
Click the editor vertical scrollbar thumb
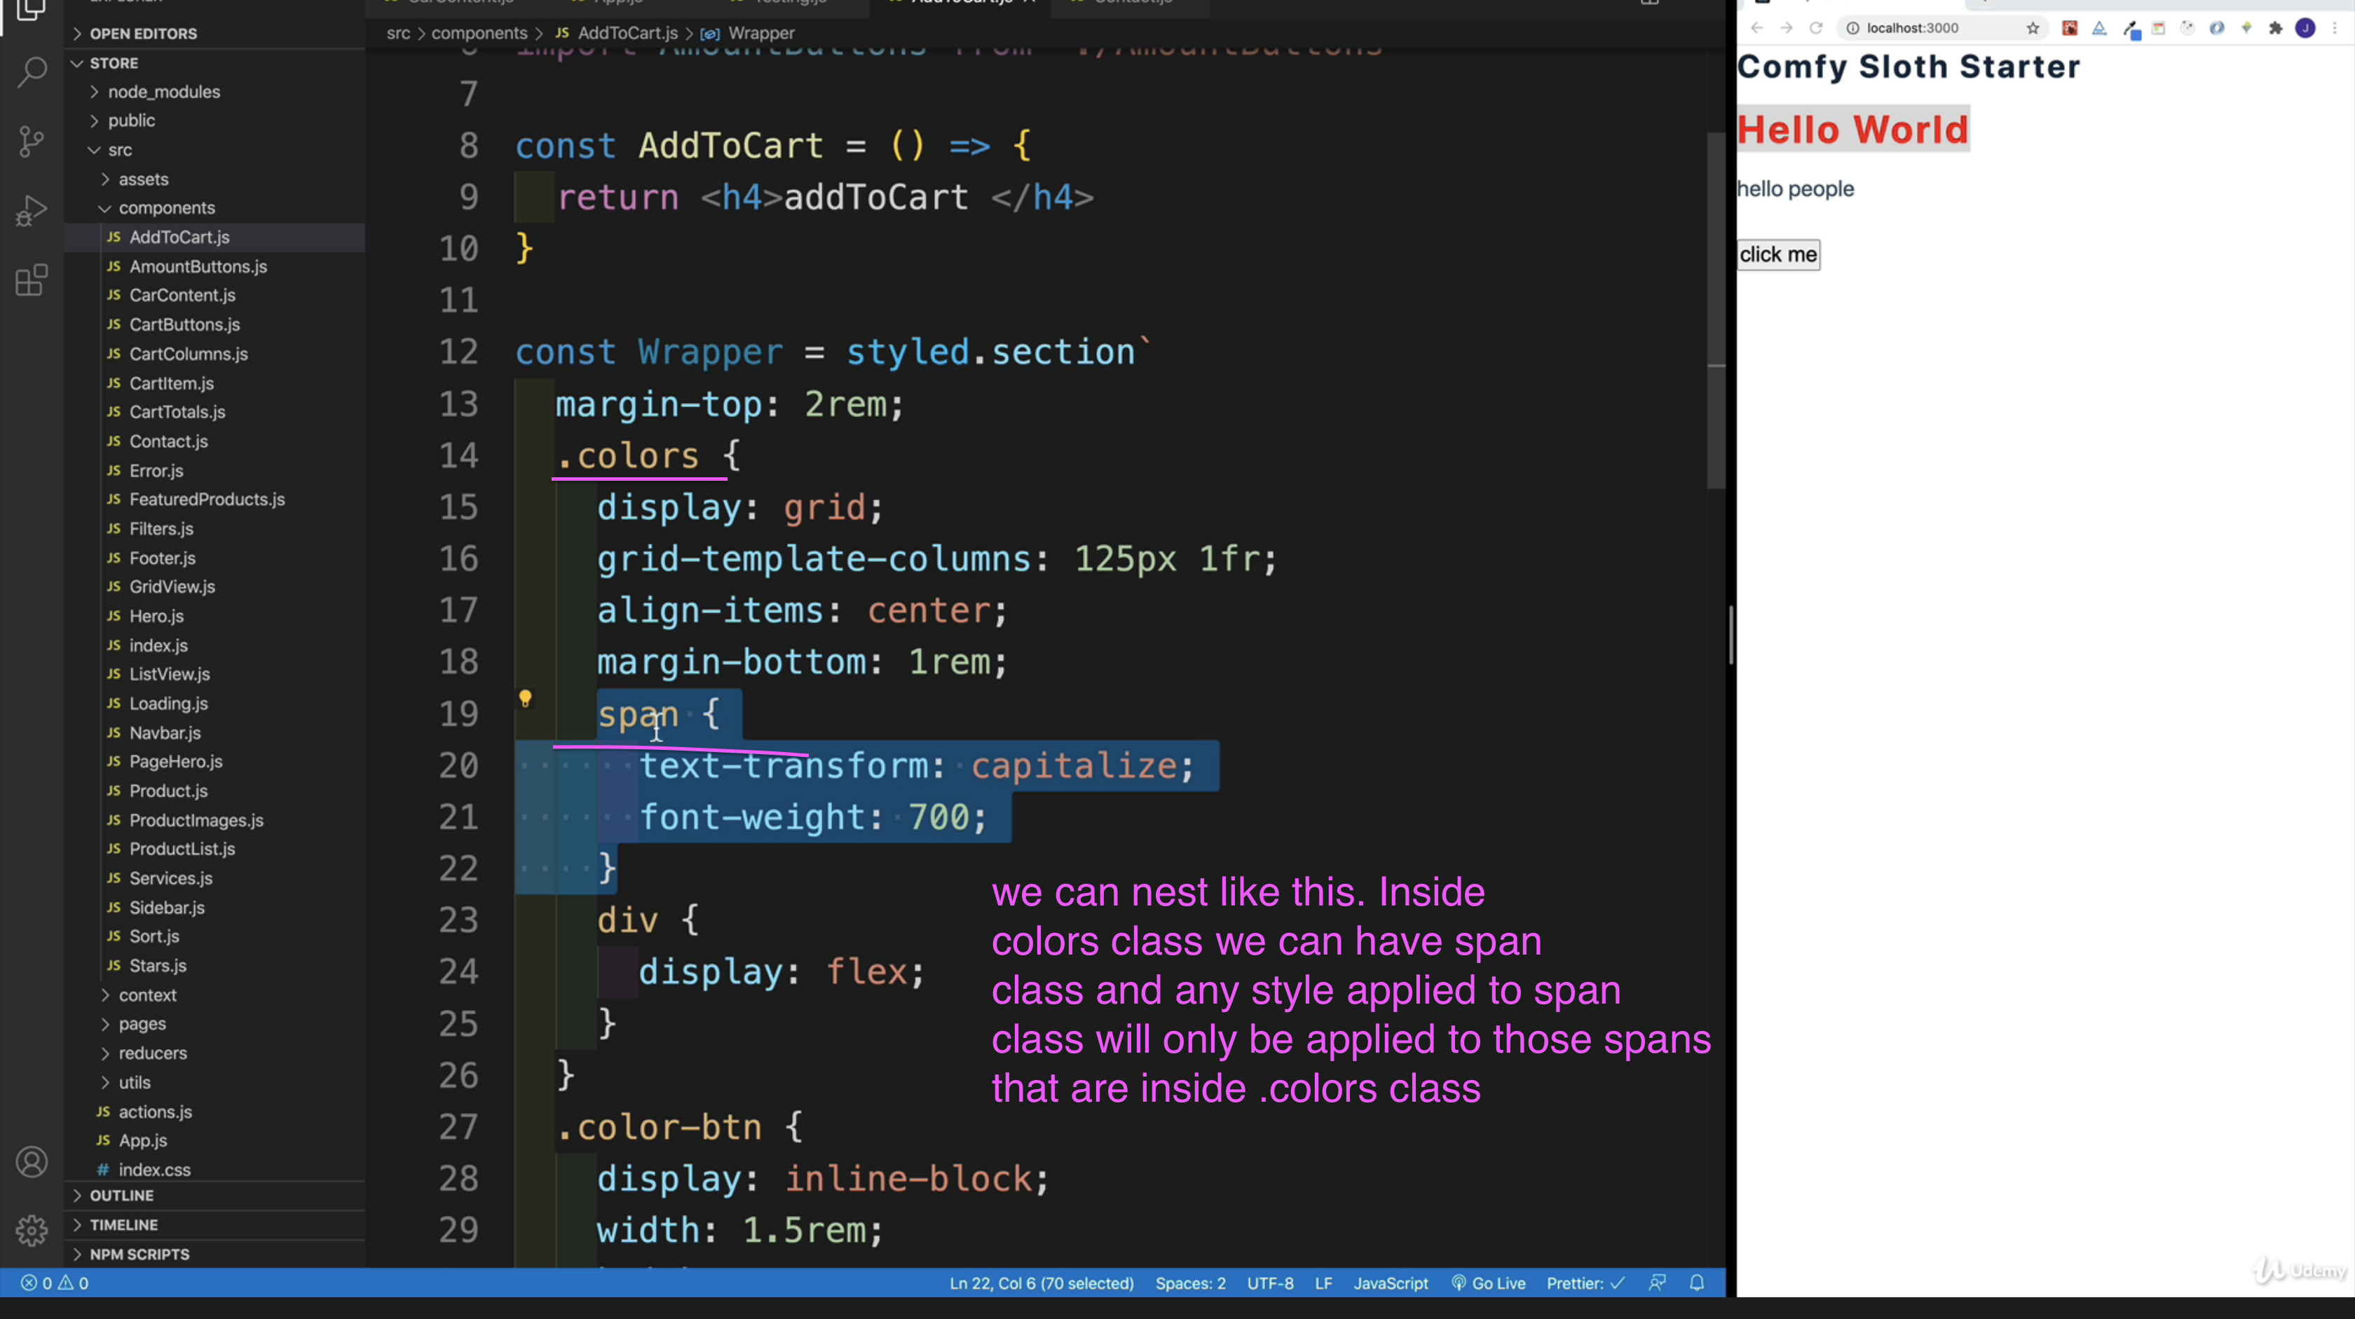coord(1715,310)
